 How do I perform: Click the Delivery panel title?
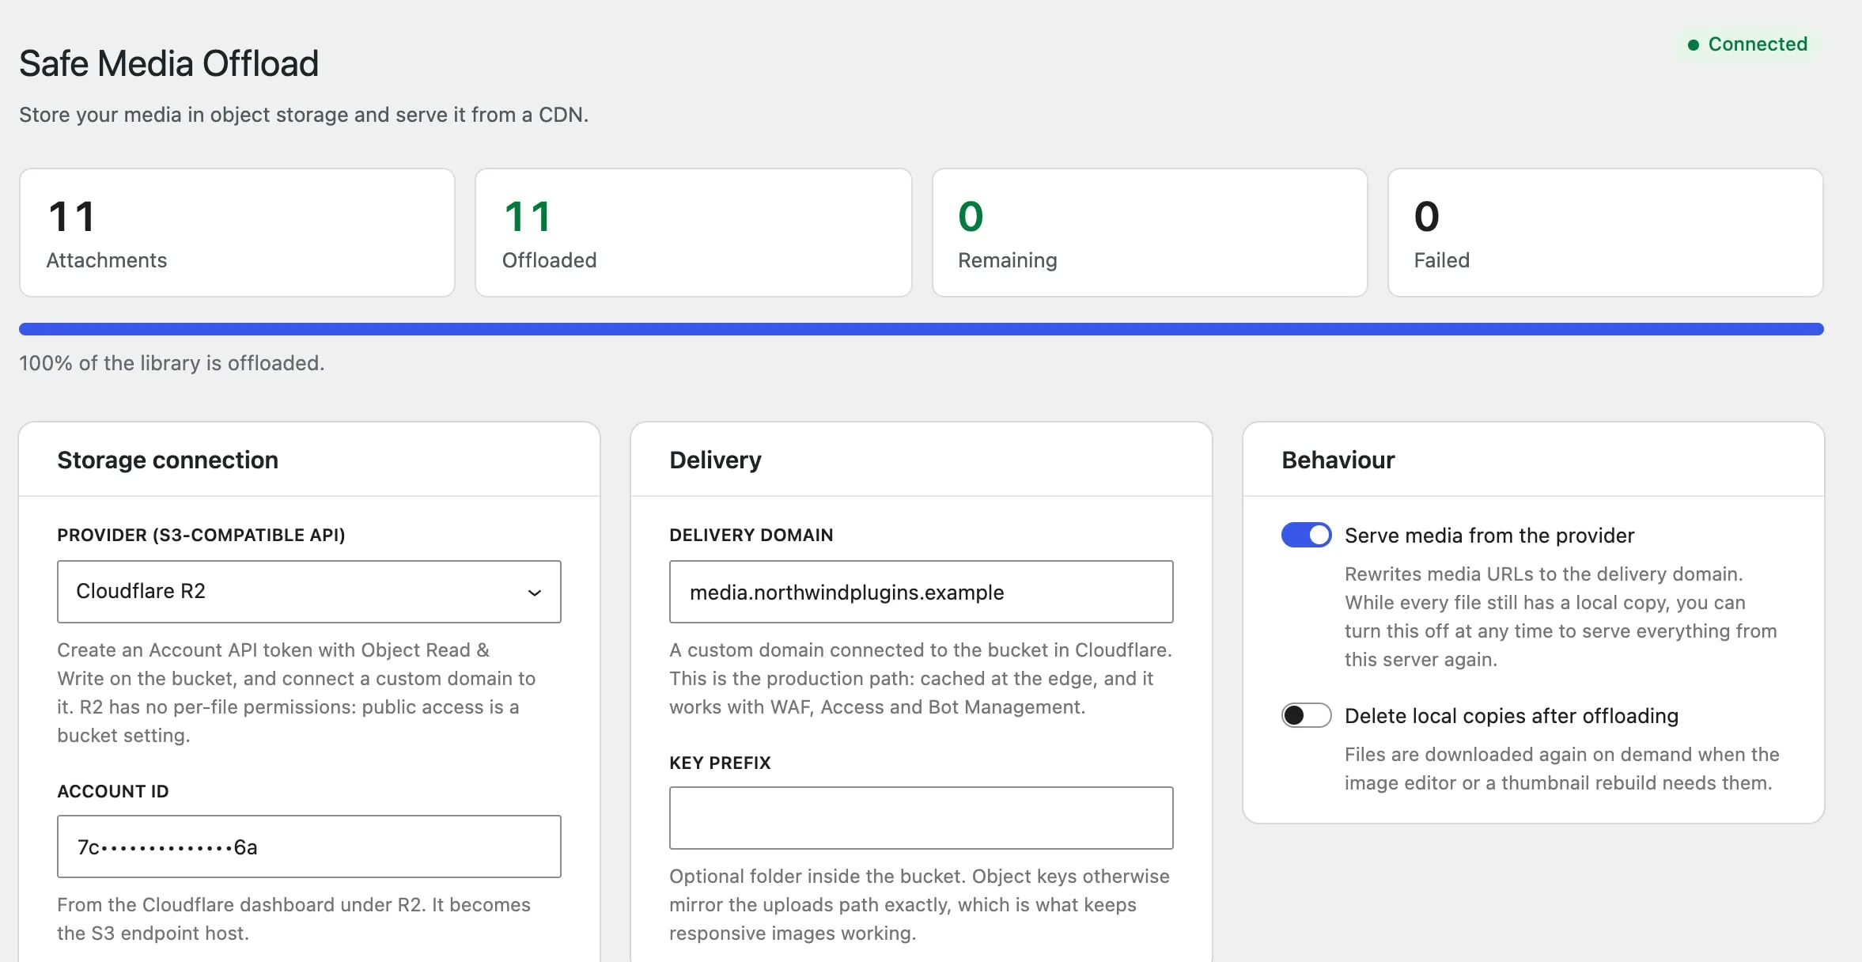pos(715,460)
